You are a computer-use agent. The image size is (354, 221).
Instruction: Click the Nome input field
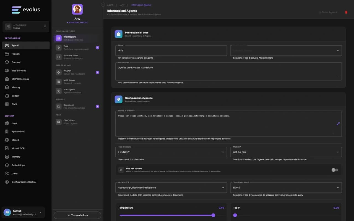tap(171, 51)
